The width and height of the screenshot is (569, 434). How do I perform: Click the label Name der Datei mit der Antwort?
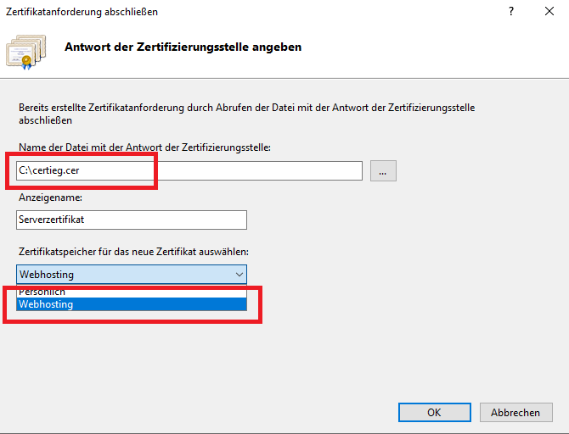coord(144,147)
